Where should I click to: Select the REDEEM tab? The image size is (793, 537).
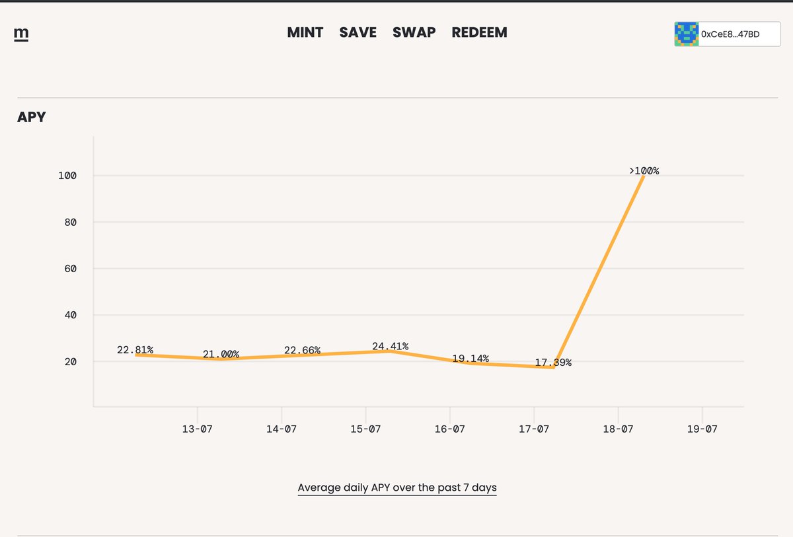(x=479, y=32)
